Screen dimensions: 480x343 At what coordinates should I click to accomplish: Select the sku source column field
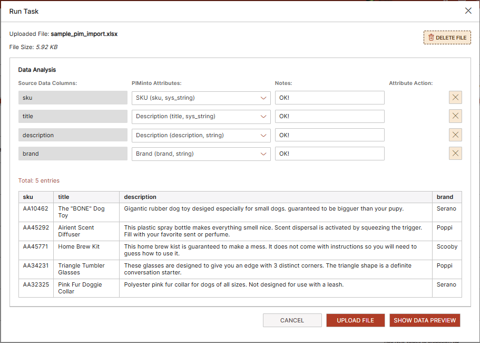click(x=73, y=98)
